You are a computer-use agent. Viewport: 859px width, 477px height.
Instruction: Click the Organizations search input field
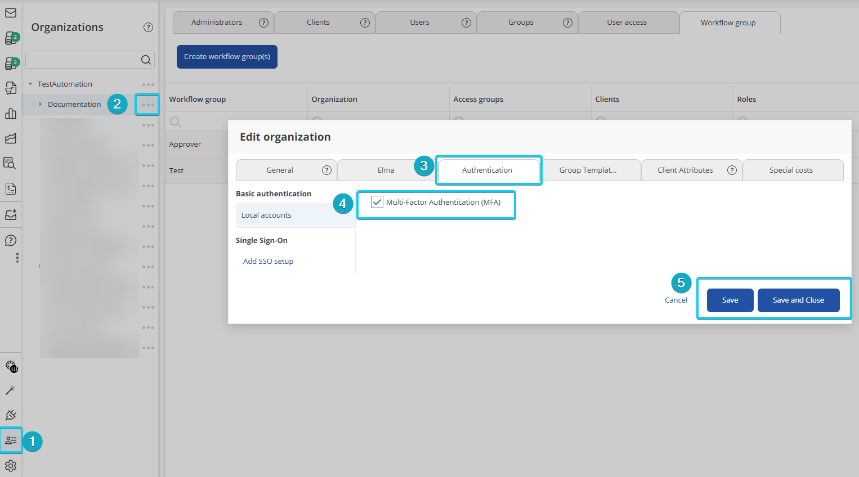[x=83, y=60]
